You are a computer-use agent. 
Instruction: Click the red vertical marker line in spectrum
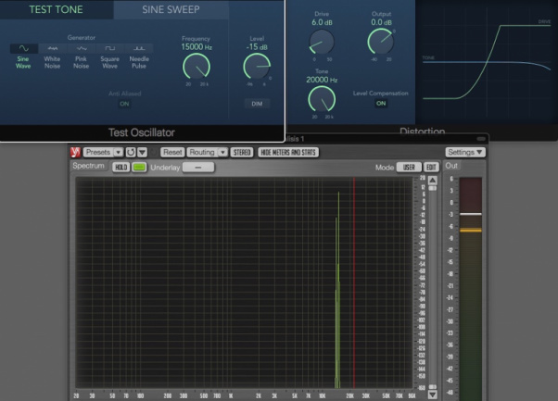(x=354, y=282)
